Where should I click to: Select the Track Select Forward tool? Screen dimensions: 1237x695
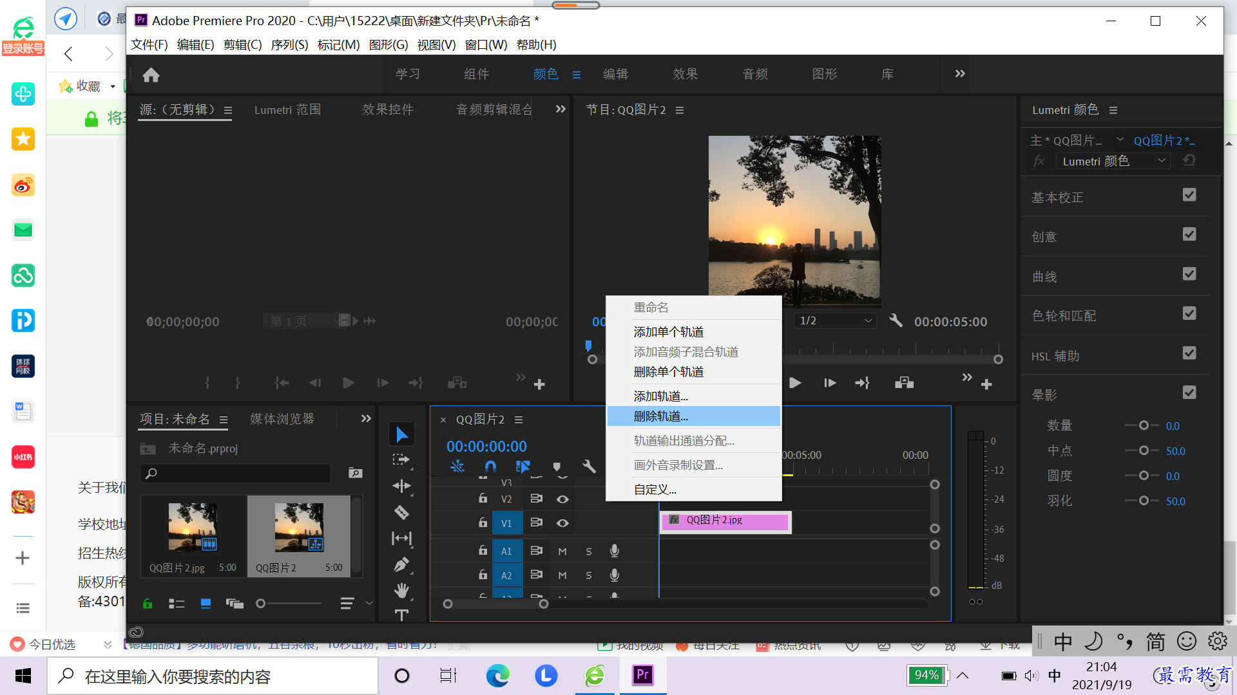pyautogui.click(x=401, y=460)
